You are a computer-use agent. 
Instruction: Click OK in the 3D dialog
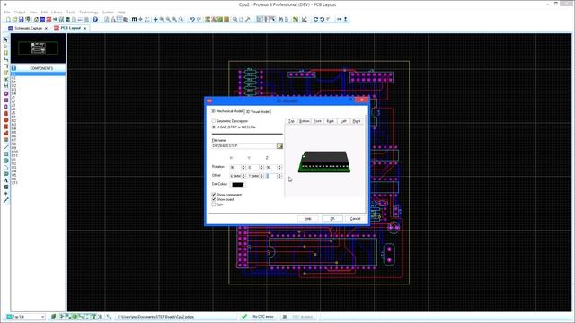click(x=332, y=219)
